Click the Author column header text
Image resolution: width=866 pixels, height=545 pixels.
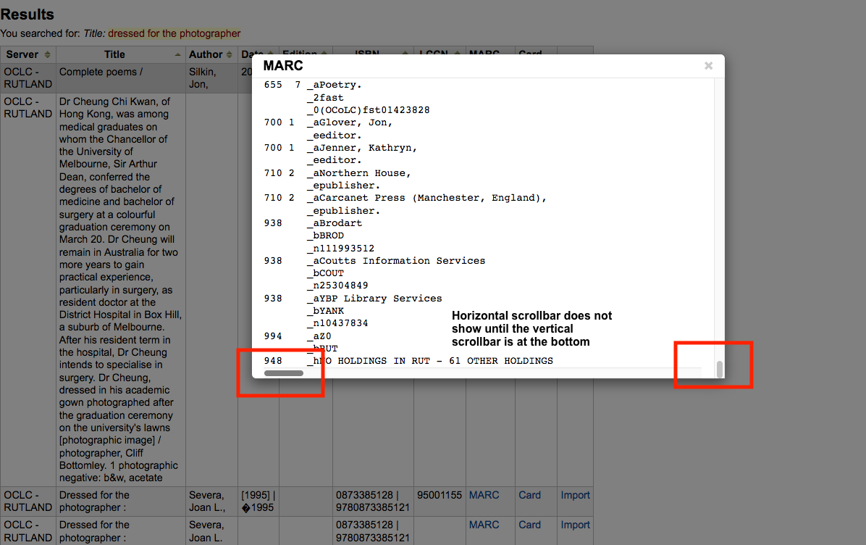pyautogui.click(x=206, y=54)
